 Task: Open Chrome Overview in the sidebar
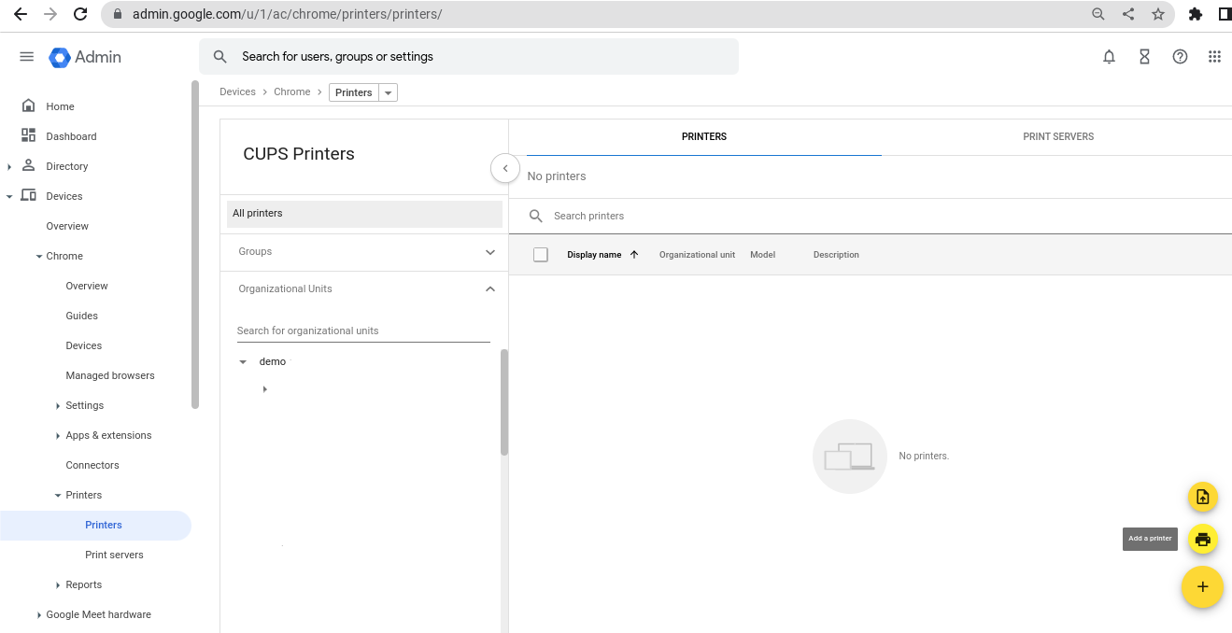(87, 286)
